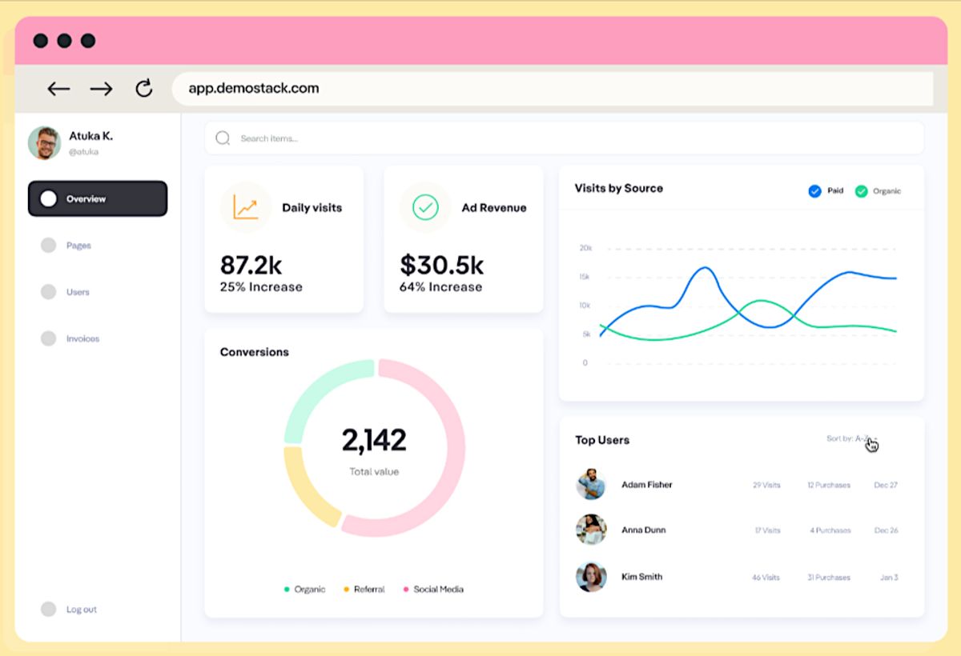This screenshot has height=656, width=961.
Task: Open Adam Fisher's avatar
Action: pyautogui.click(x=591, y=484)
